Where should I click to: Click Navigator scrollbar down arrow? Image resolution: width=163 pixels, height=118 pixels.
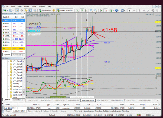tap(24, 97)
